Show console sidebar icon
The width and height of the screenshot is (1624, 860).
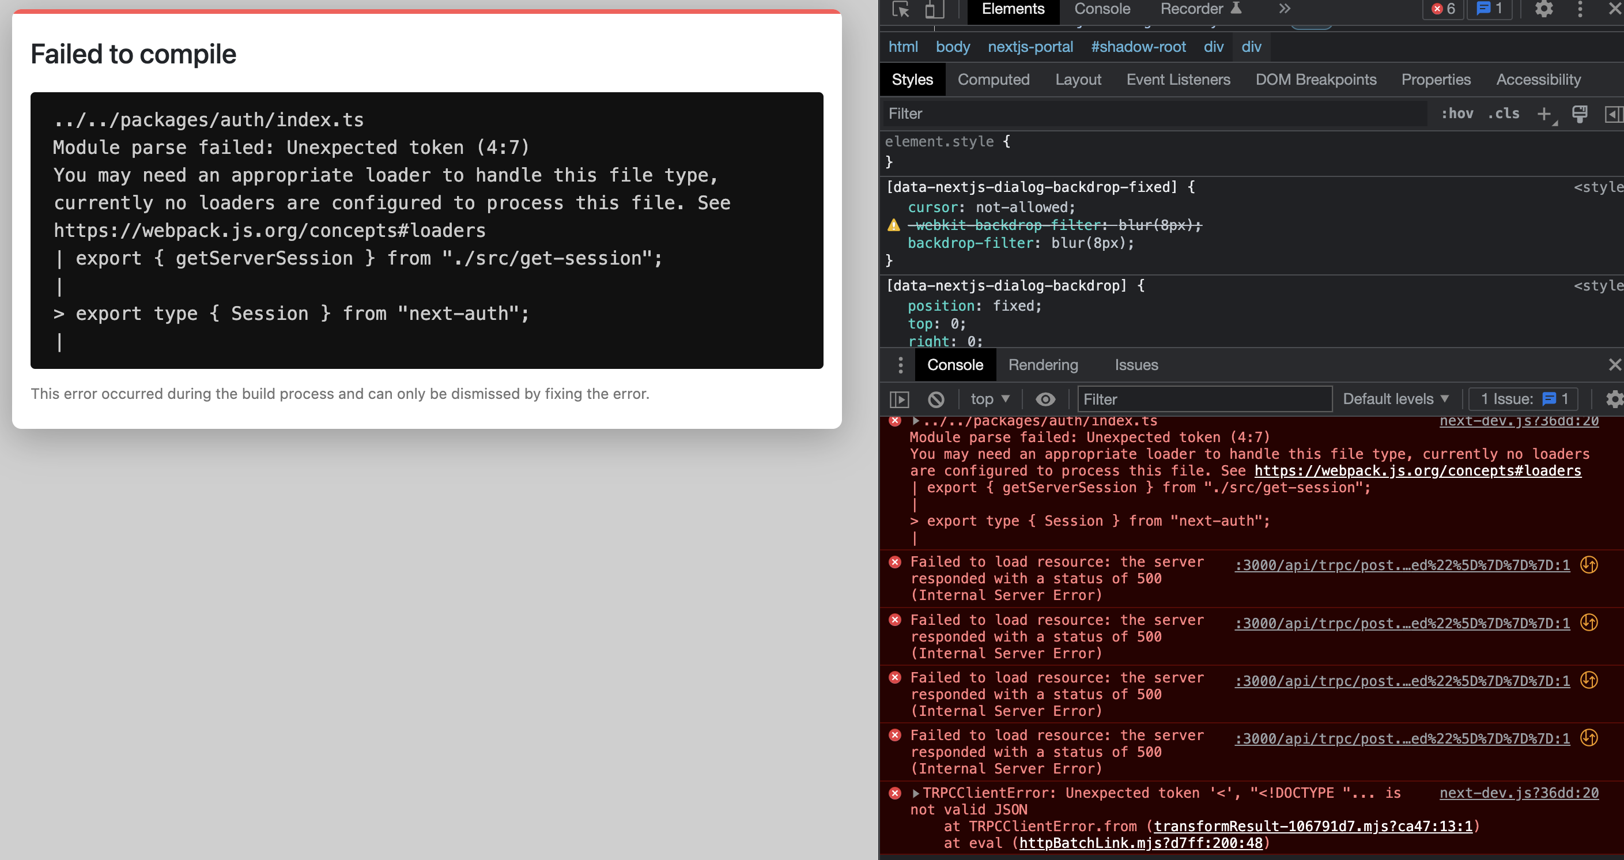click(x=899, y=399)
